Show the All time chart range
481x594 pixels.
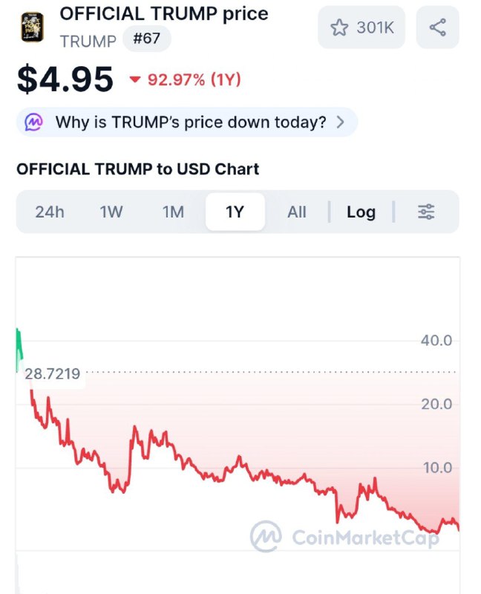pos(297,212)
